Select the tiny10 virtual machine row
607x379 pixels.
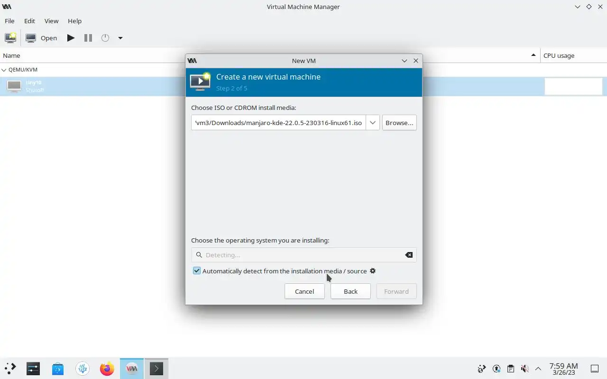[303, 86]
